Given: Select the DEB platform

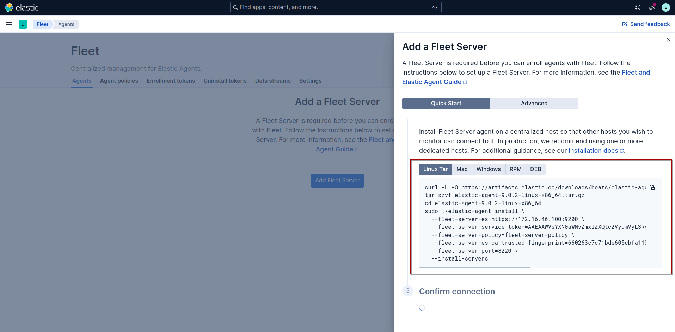Looking at the screenshot, I should 535,169.
